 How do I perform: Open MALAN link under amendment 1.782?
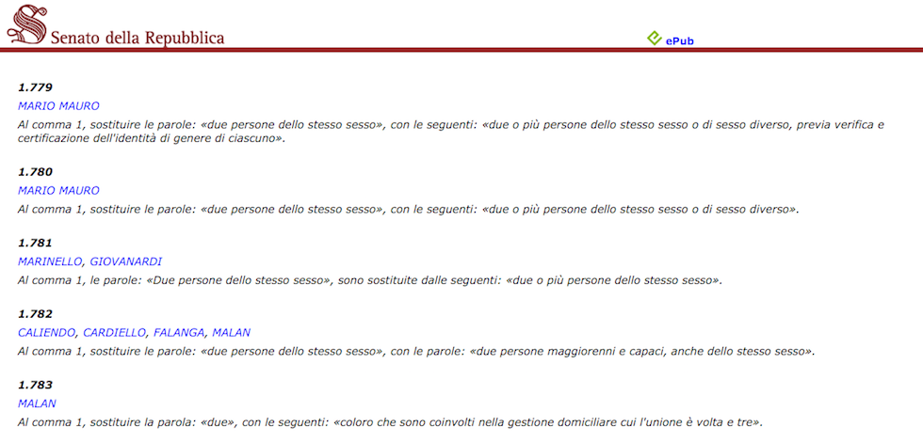pos(232,333)
